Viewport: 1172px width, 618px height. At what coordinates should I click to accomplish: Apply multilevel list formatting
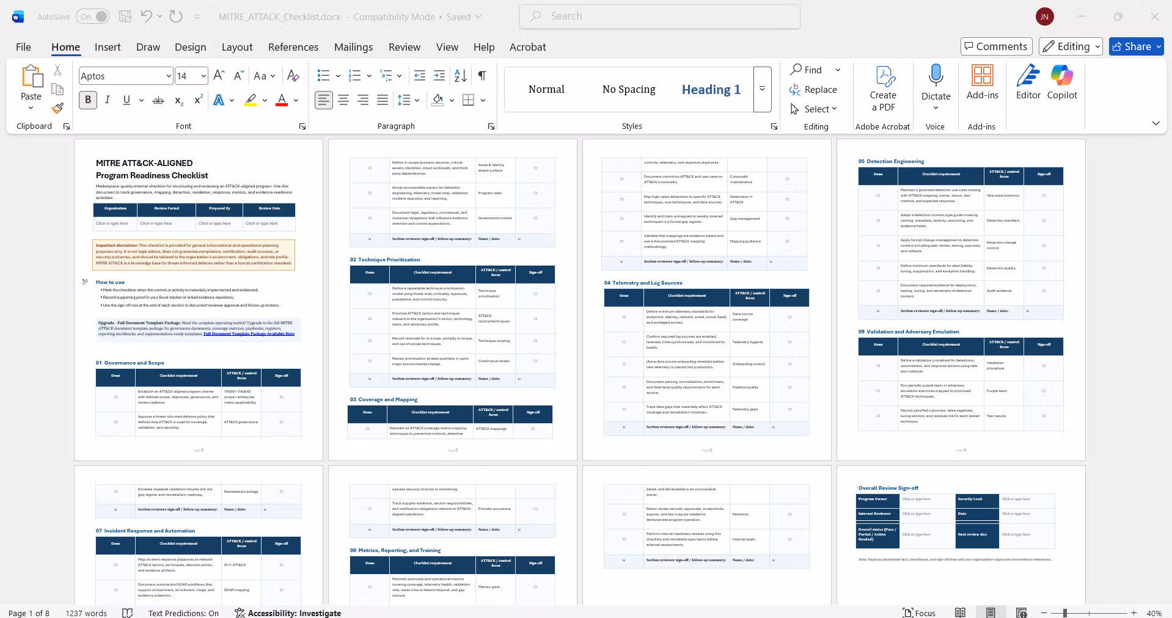(x=386, y=76)
